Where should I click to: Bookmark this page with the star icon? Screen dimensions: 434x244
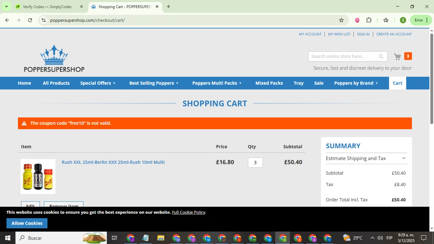click(341, 20)
